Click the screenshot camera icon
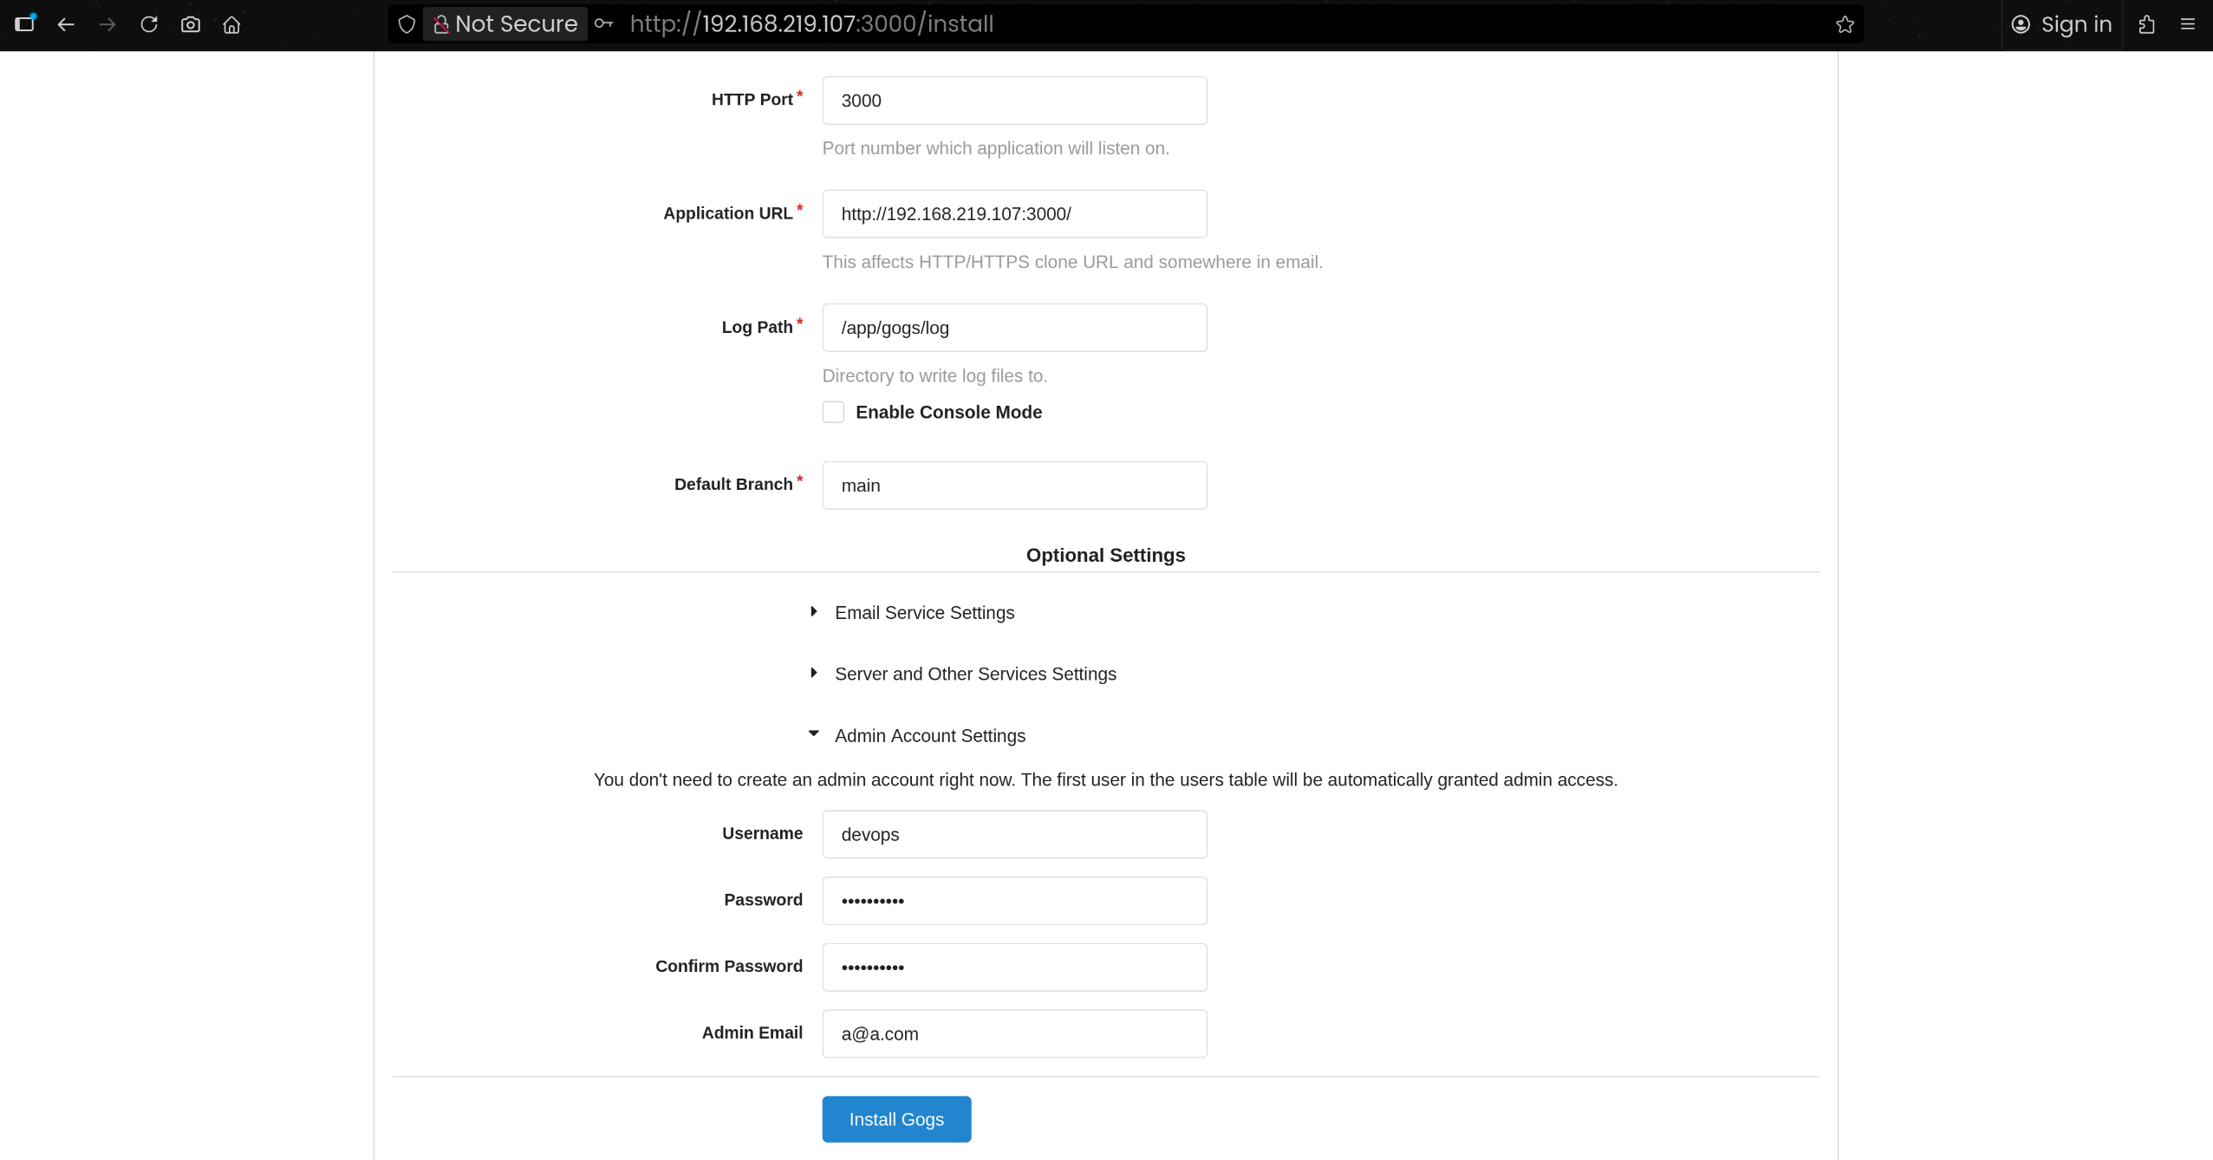 pos(191,24)
